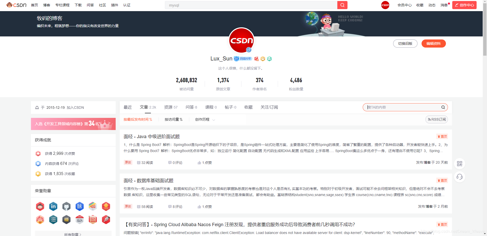This screenshot has width=487, height=236.
Task: Sort articles by 按访问量
Action: 174,119
